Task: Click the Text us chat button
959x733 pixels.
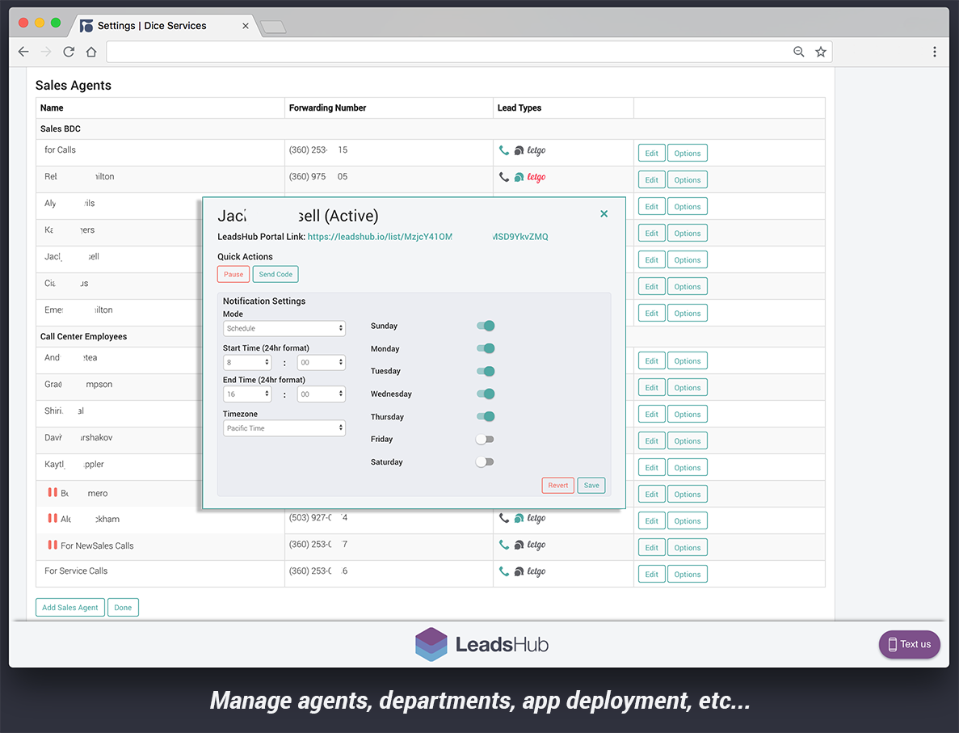Action: [x=910, y=644]
